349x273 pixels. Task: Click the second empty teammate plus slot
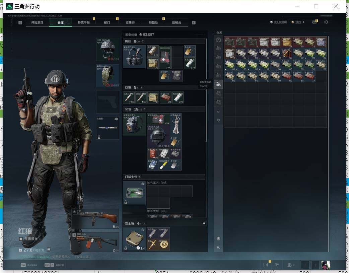point(315,265)
